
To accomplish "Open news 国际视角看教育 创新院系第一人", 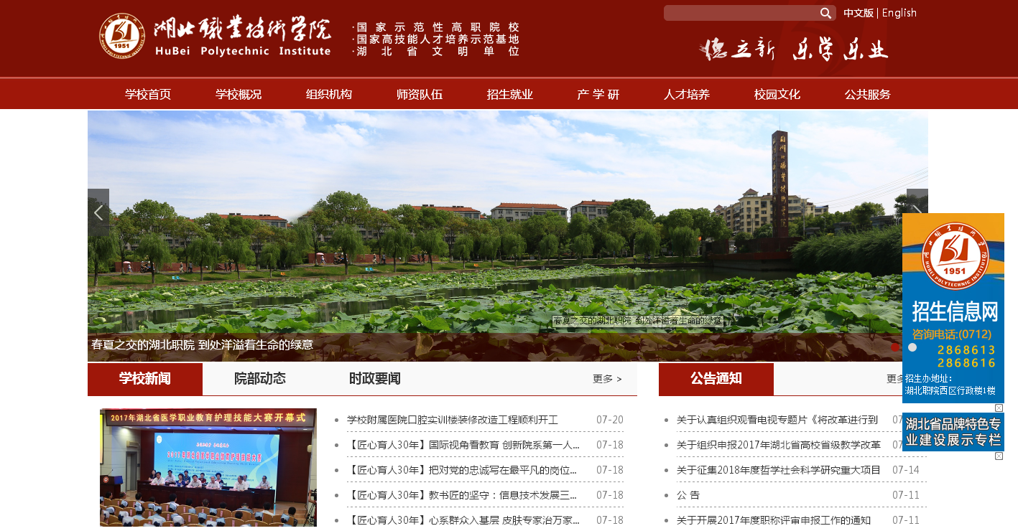I will (x=463, y=445).
